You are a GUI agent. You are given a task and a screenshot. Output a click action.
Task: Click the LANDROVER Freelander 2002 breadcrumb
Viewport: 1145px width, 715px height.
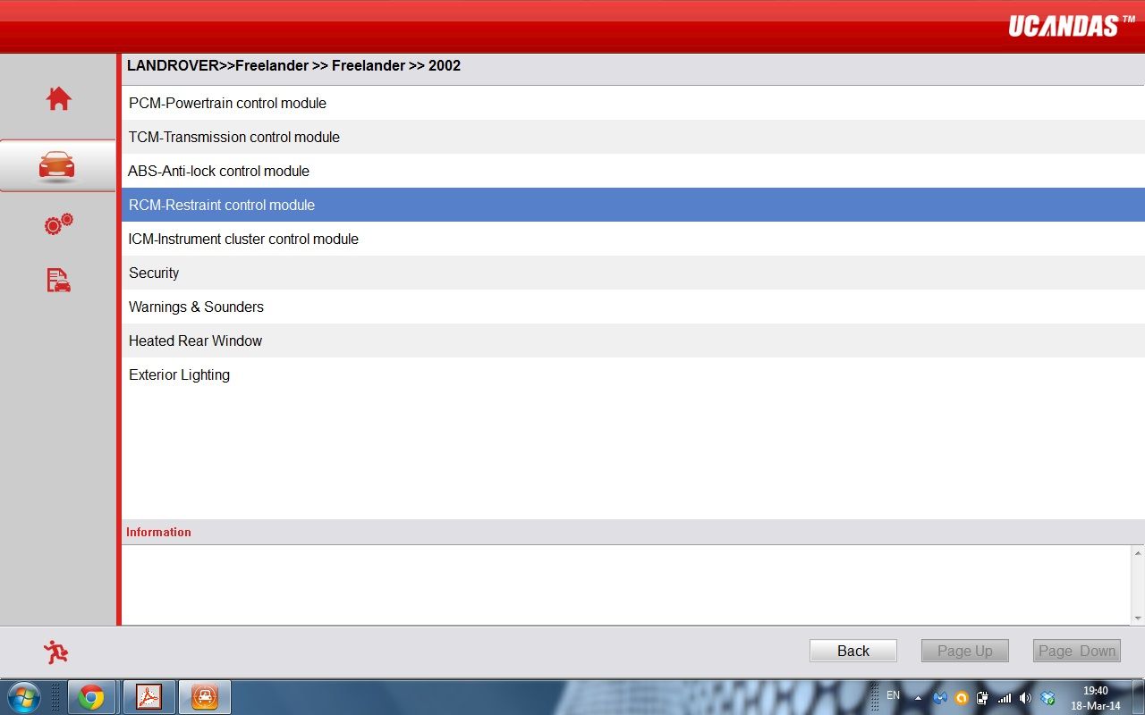coord(293,65)
